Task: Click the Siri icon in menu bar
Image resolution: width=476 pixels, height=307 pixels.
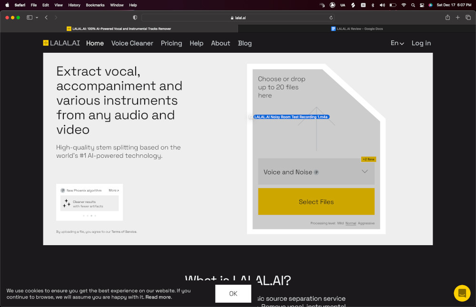Action: click(x=430, y=5)
